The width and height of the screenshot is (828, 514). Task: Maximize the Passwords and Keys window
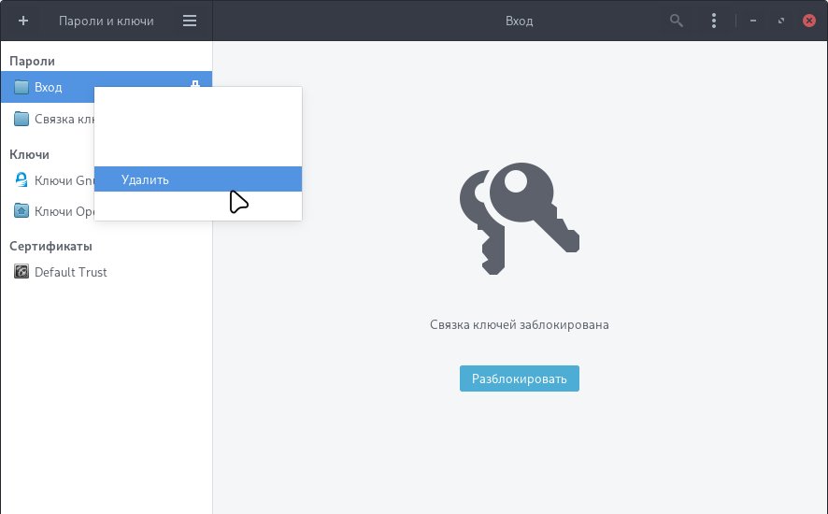tap(781, 21)
